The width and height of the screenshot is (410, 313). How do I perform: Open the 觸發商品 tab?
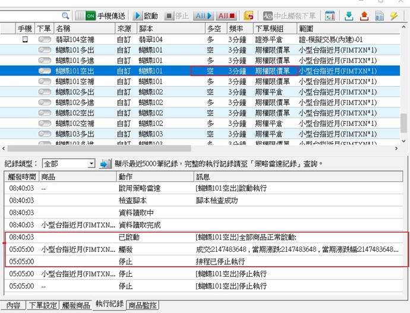pyautogui.click(x=75, y=305)
